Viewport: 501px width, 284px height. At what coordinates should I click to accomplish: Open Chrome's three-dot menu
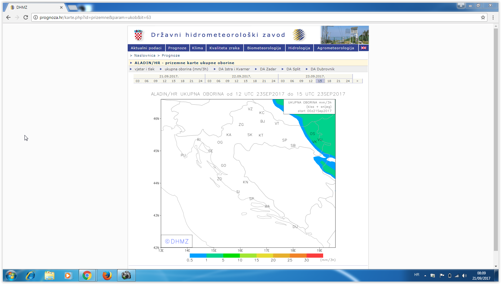coord(493,17)
